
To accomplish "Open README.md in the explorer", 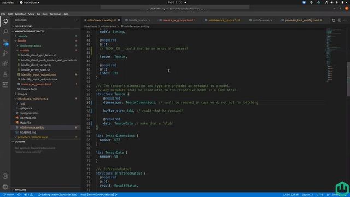I will [28, 132].
